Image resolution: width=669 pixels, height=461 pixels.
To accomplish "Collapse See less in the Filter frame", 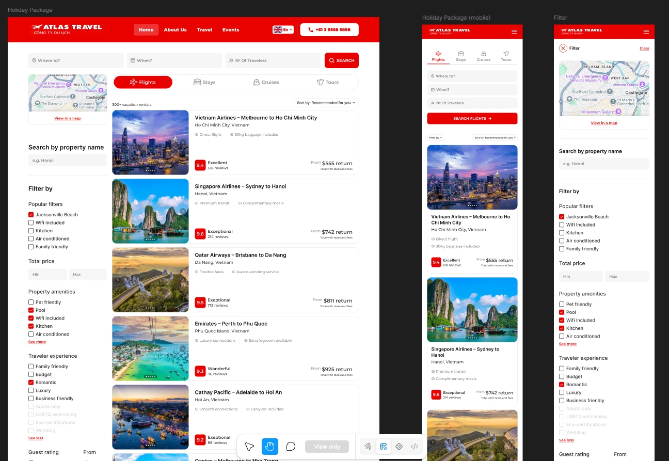I will tap(567, 440).
